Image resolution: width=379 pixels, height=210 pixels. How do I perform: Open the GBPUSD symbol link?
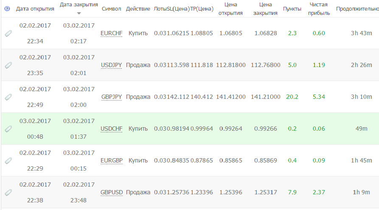112,193
